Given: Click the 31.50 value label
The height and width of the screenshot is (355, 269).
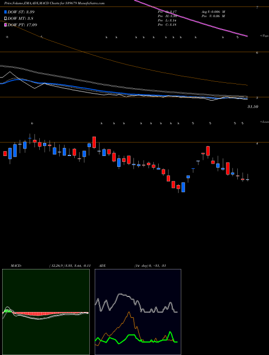Looking at the screenshot, I should click(x=253, y=106).
